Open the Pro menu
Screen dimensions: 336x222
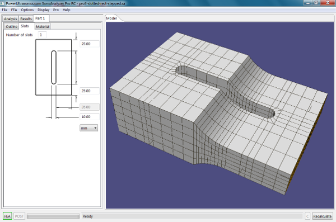pyautogui.click(x=55, y=10)
